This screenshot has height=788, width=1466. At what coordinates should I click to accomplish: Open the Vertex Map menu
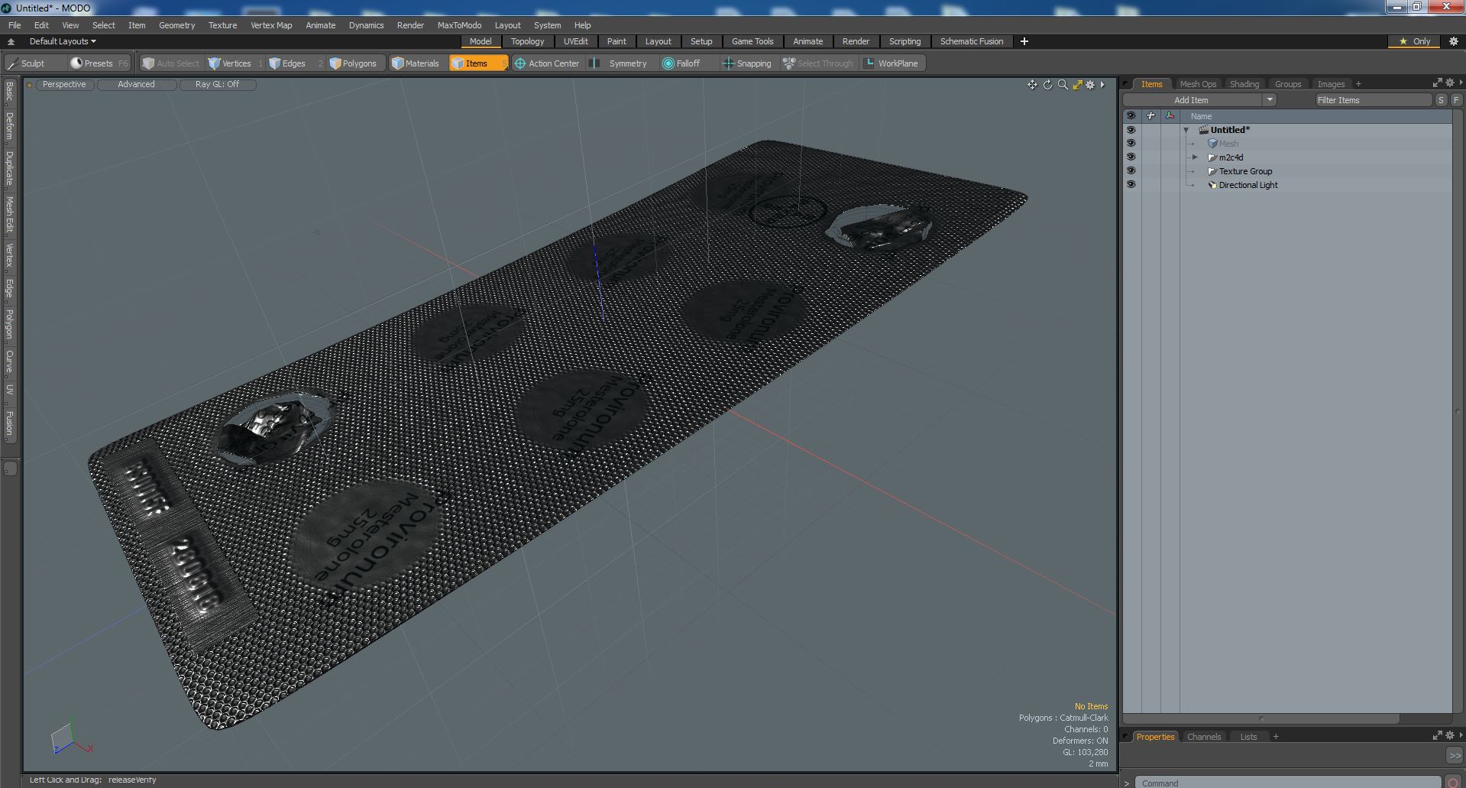271,25
